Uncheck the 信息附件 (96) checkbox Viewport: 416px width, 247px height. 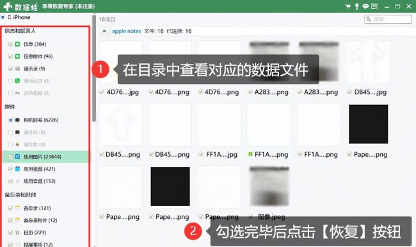point(10,56)
